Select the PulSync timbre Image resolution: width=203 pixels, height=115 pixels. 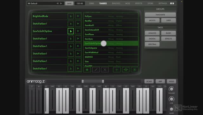pyautogui.click(x=111, y=16)
